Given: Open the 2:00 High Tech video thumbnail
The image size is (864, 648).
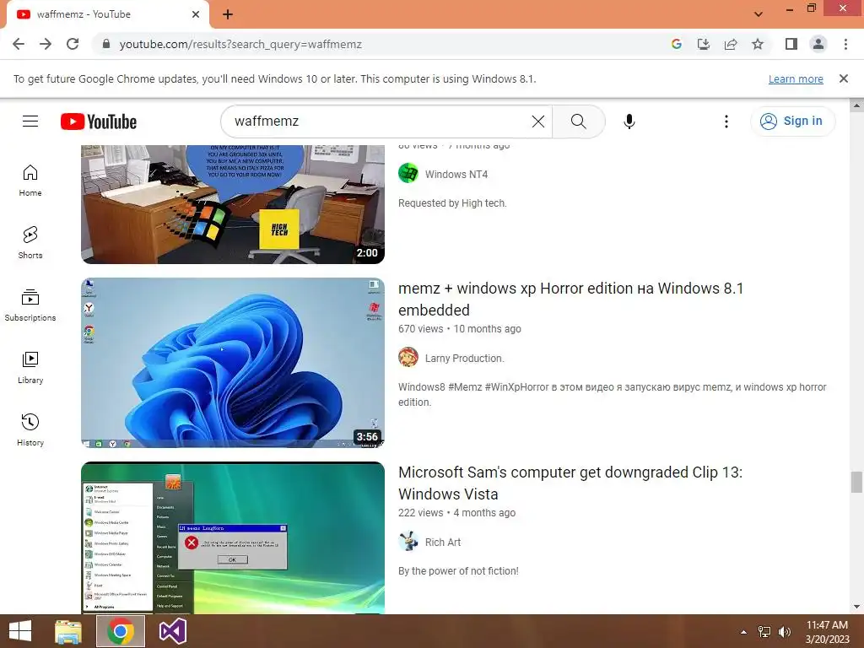Looking at the screenshot, I should pos(233,204).
